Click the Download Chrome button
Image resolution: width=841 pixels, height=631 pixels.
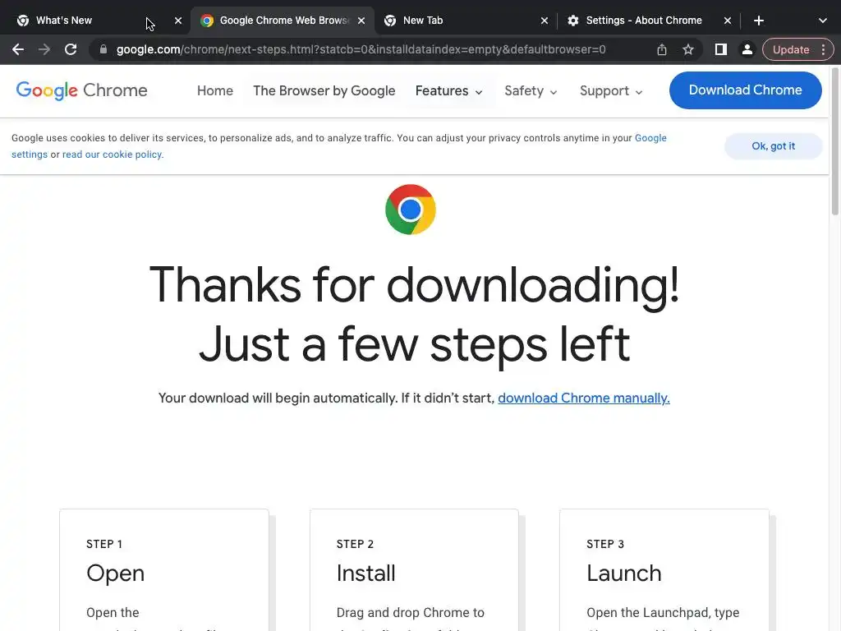[x=745, y=90]
